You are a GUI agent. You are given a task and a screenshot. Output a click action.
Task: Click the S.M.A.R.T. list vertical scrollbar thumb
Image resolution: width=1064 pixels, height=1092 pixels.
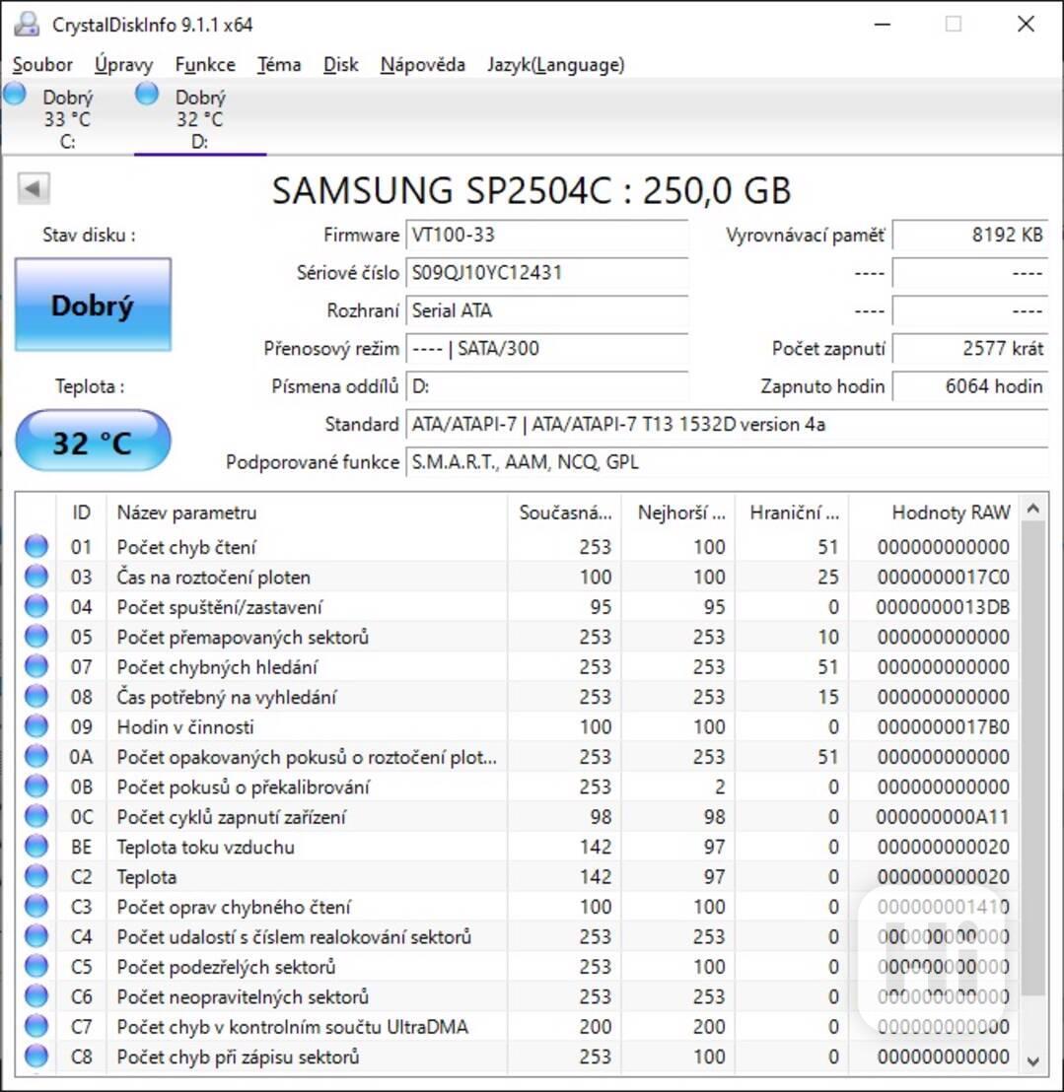click(1033, 758)
